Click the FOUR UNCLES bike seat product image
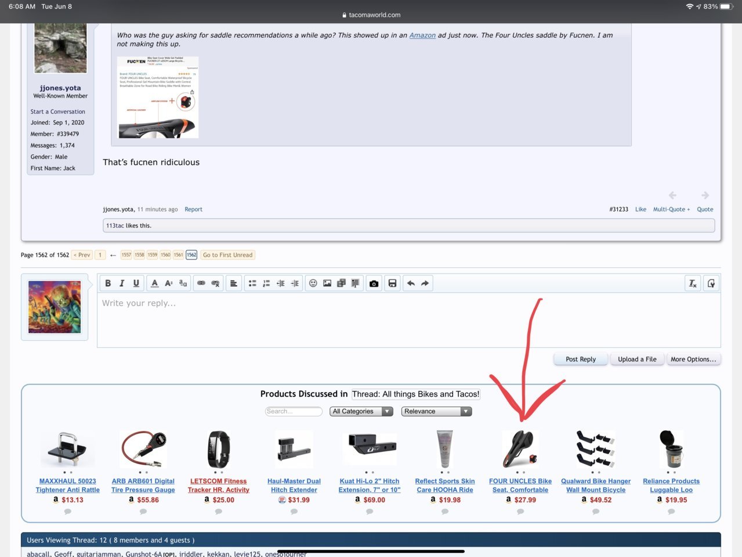742x557 pixels. [x=520, y=449]
